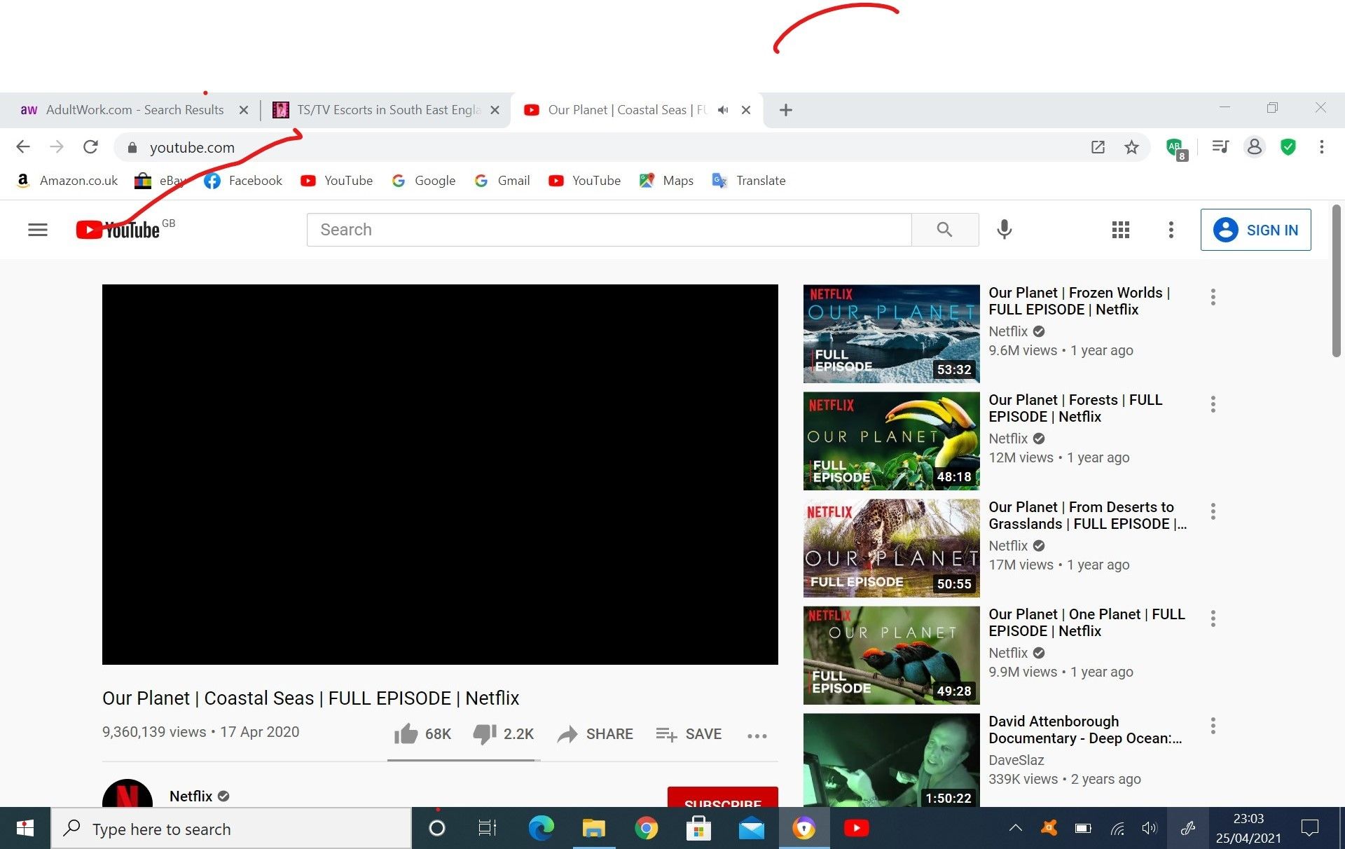Image resolution: width=1345 pixels, height=849 pixels.
Task: Focus the YouTube search field
Action: pyautogui.click(x=609, y=230)
